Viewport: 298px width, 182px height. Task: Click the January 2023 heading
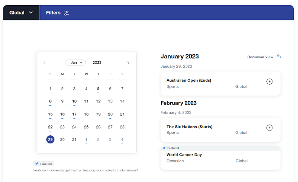point(180,57)
